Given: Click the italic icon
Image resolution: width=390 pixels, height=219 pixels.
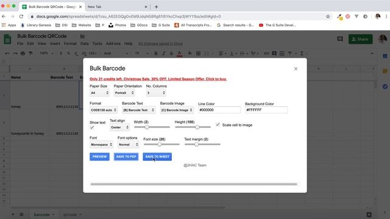Looking at the screenshot, I should [163, 54].
